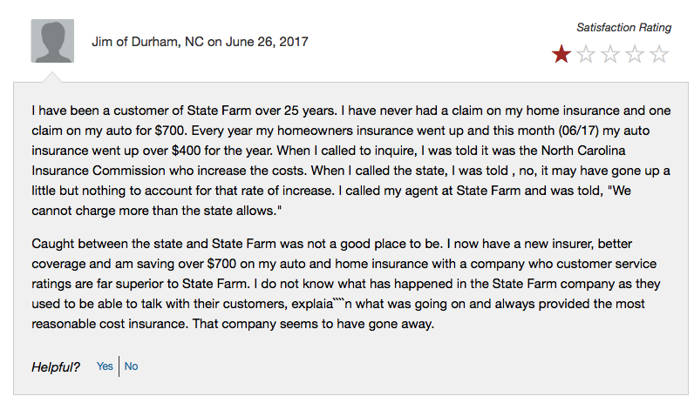Select the filled red first star
Viewport: 694px width, 403px height.
pos(561,55)
